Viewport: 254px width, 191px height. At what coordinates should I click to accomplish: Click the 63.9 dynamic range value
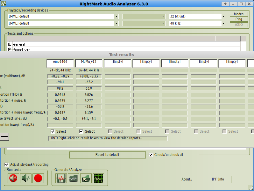[89, 88]
